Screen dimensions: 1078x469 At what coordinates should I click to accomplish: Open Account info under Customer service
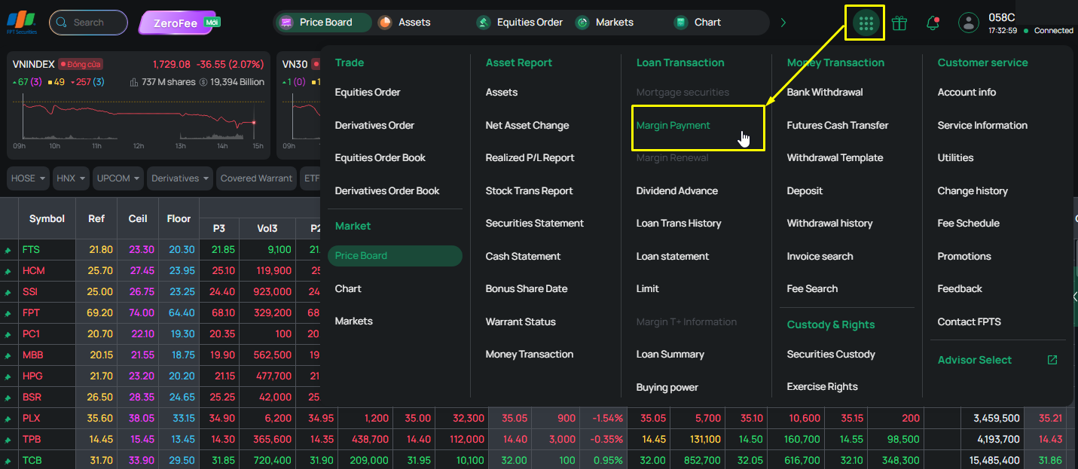(967, 93)
